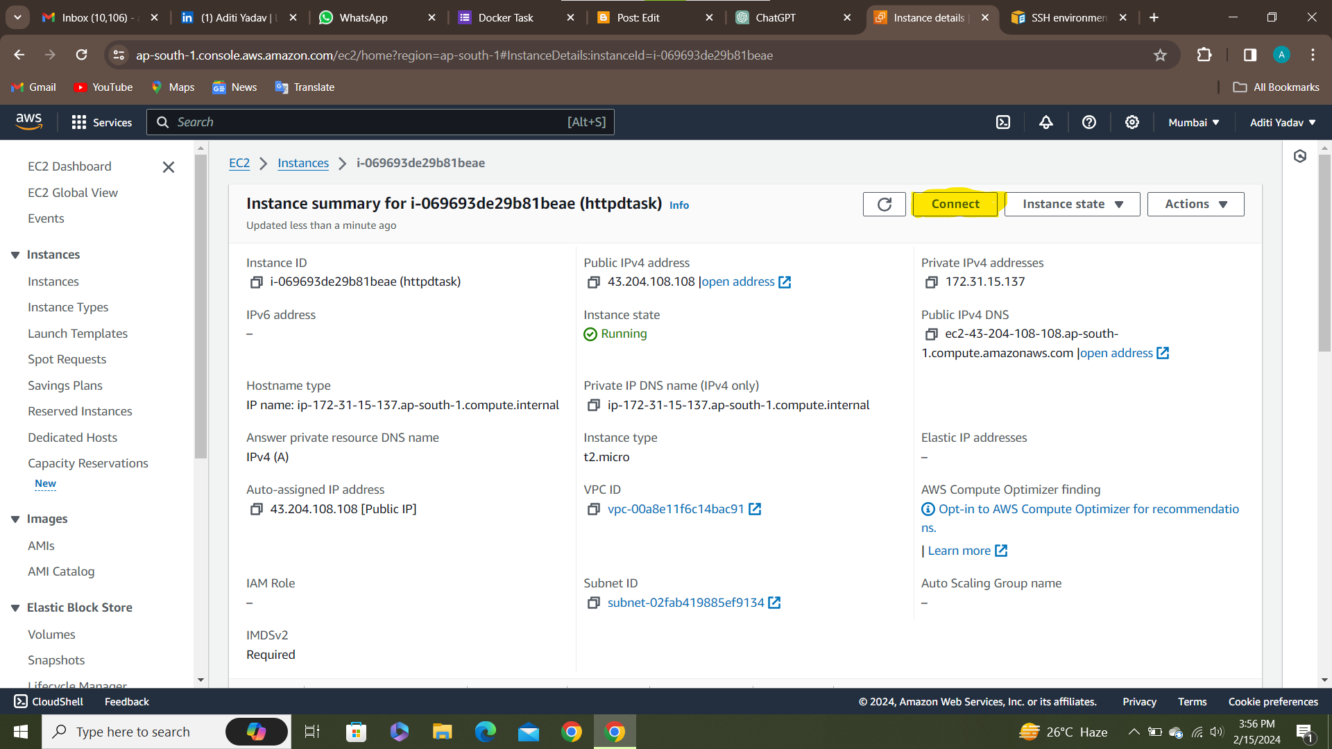This screenshot has width=1332, height=749.
Task: Collapse the Elastic Block Store section
Action: [15, 608]
